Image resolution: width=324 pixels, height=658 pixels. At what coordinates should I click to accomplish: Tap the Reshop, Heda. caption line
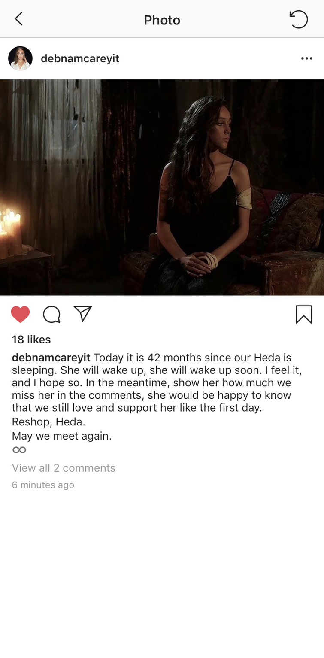pos(48,422)
